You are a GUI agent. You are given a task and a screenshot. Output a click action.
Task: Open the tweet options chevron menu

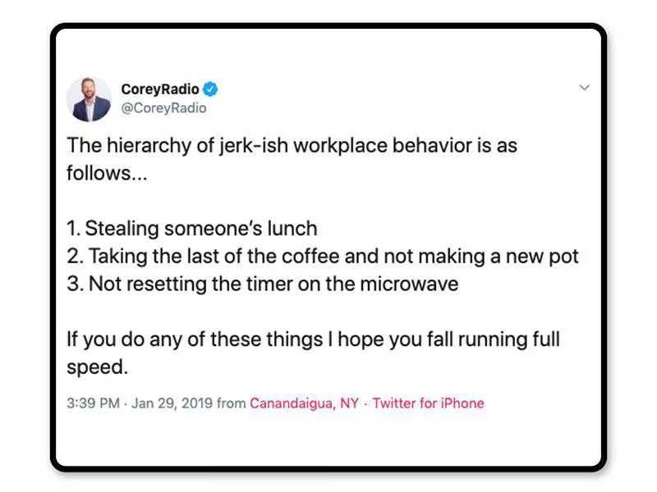pyautogui.click(x=585, y=87)
